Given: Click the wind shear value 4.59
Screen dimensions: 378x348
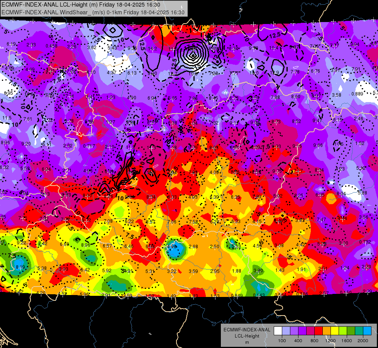Looking at the screenshot, I should coord(258,246).
